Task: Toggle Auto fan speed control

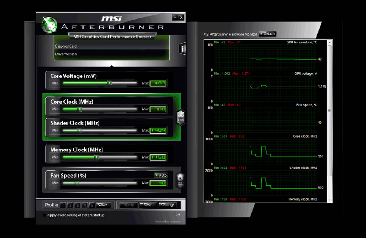Action: [161, 175]
